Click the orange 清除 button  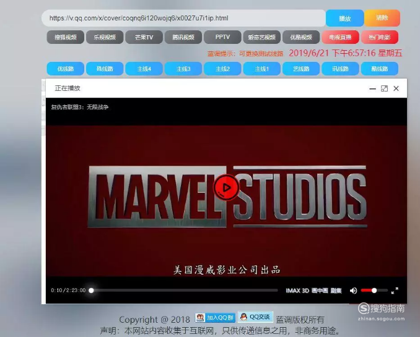pyautogui.click(x=382, y=18)
